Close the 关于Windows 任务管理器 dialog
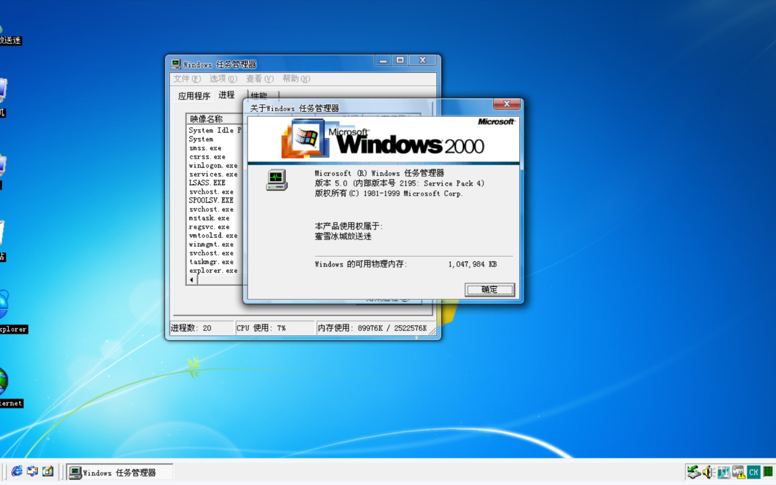 pos(507,104)
